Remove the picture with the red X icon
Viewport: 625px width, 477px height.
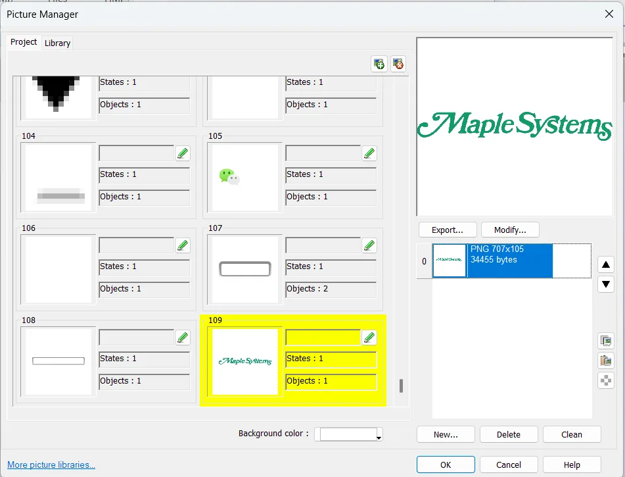pos(398,64)
